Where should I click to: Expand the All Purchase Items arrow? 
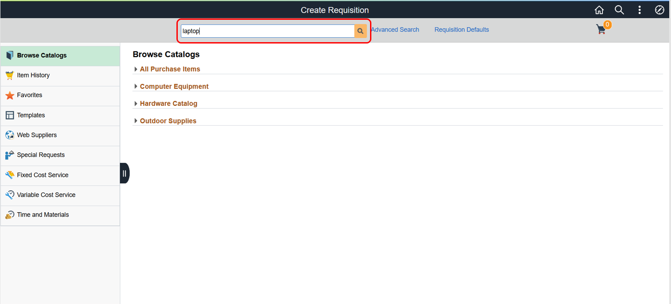[x=136, y=69]
